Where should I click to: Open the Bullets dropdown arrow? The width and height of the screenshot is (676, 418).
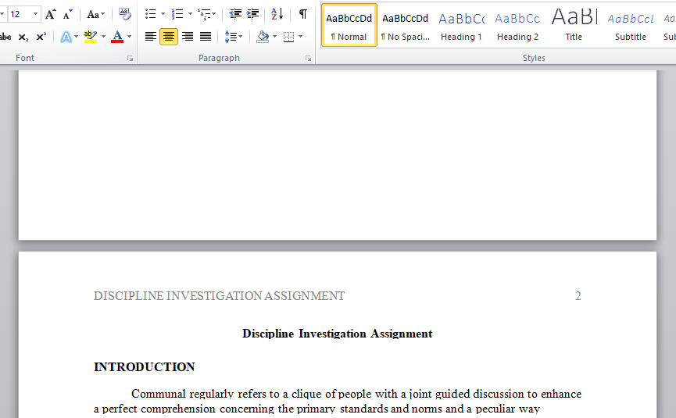pos(163,14)
